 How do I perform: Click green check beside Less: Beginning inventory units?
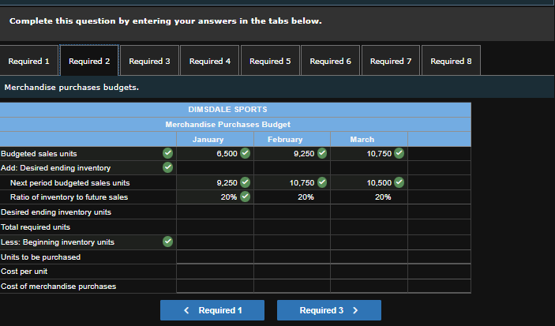point(168,242)
